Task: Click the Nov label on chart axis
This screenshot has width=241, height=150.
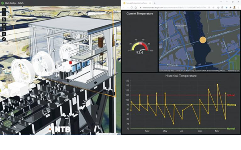Action: click(217, 131)
